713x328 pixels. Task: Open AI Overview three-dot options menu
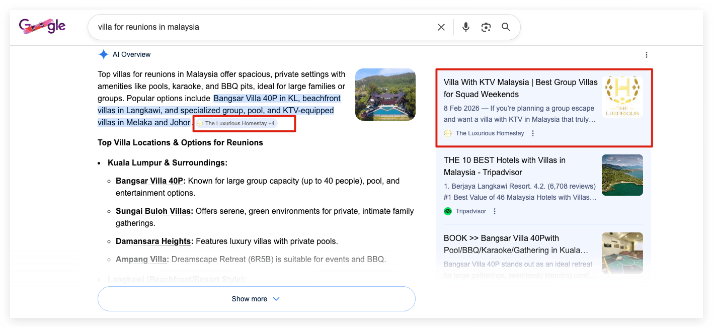(647, 55)
